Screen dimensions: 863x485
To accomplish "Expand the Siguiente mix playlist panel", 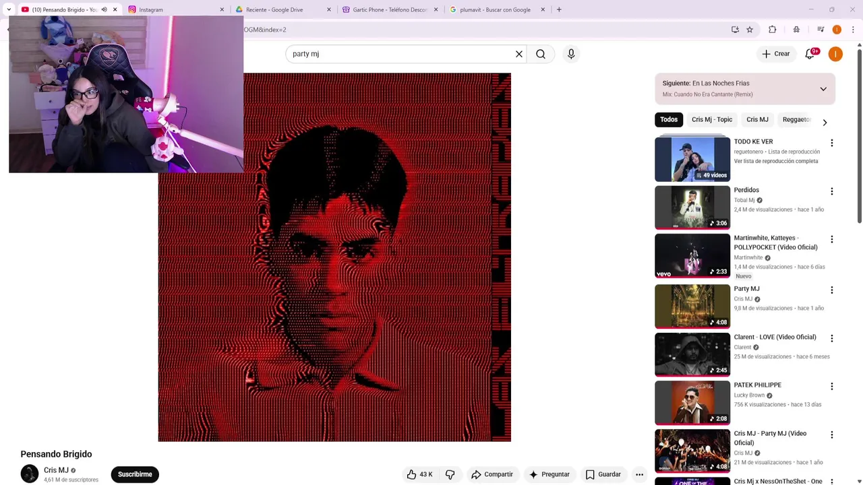I will click(x=823, y=89).
